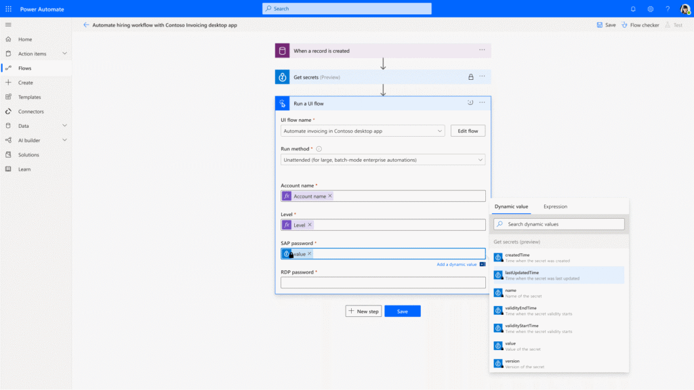Viewport: 694px width, 390px height.
Task: Click the Run a UI flow step title
Action: click(x=308, y=104)
